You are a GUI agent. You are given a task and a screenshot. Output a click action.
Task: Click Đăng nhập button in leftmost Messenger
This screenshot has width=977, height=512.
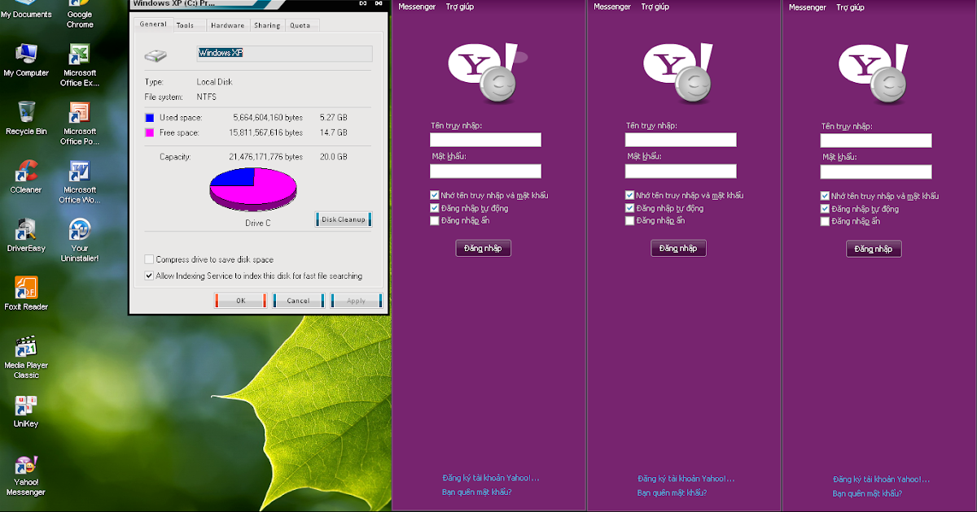(x=484, y=248)
